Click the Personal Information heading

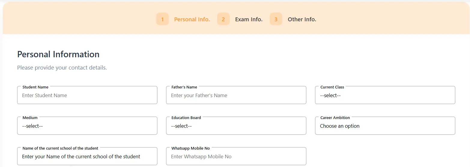click(x=58, y=54)
